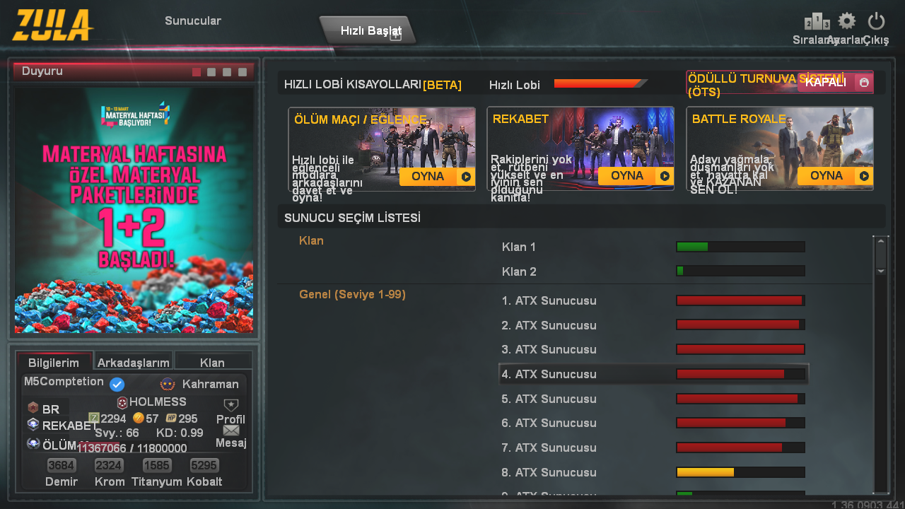Open the Hızlı Başlat tab
This screenshot has width=905, height=509.
[x=368, y=30]
